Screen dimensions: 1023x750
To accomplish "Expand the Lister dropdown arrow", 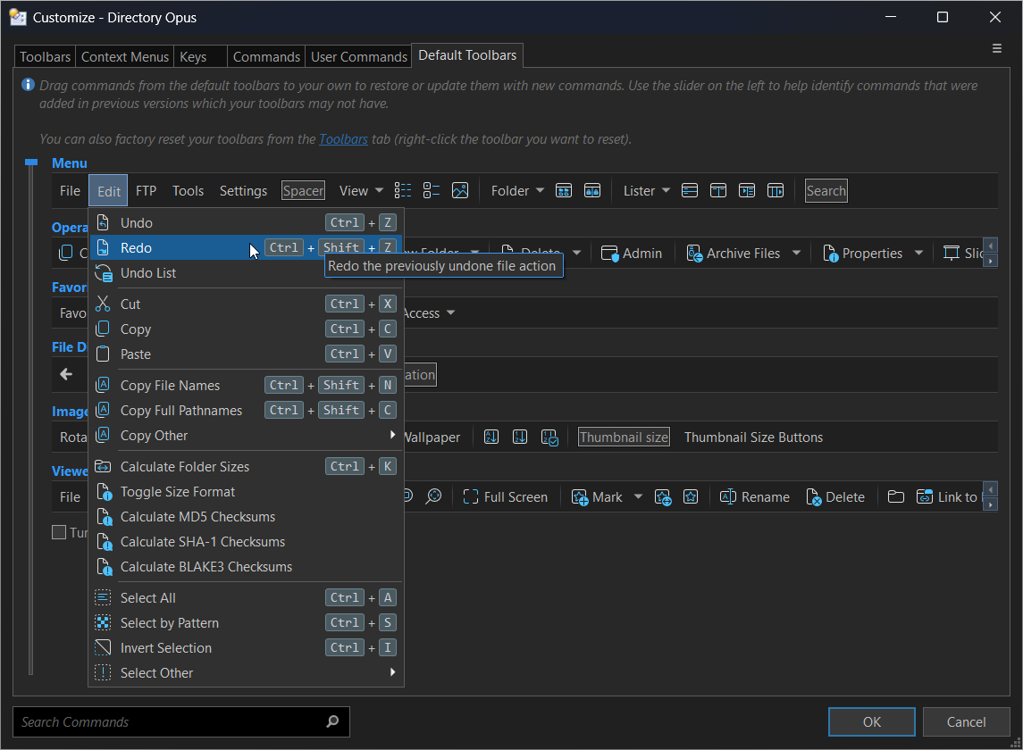I will (x=666, y=190).
